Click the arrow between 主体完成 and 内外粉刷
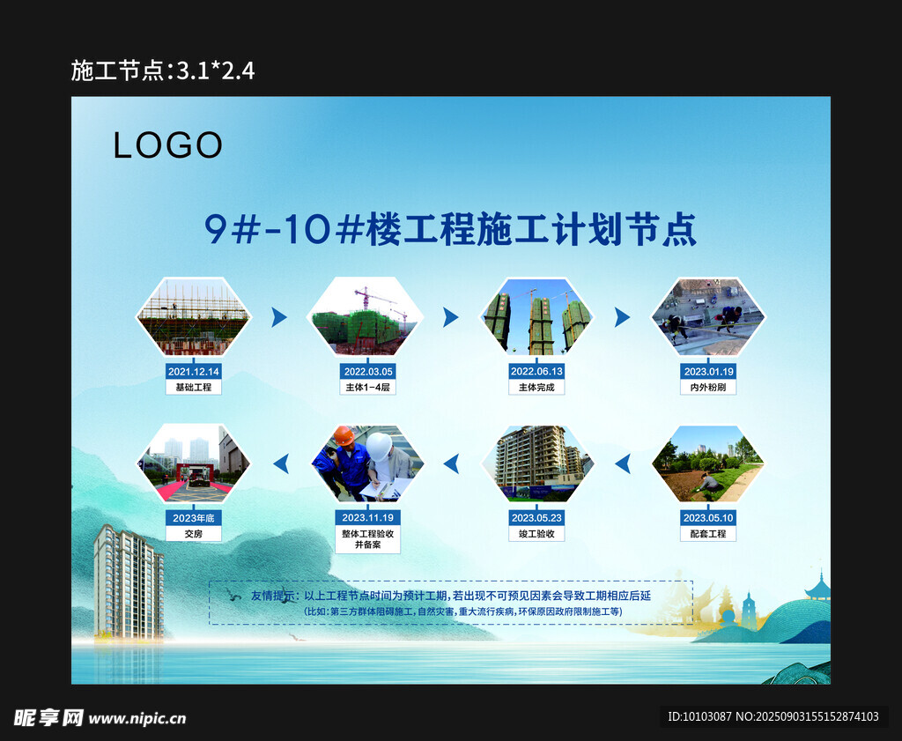 click(x=622, y=317)
